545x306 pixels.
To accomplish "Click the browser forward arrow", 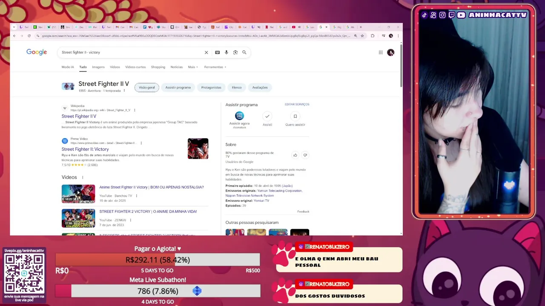I will point(22,36).
